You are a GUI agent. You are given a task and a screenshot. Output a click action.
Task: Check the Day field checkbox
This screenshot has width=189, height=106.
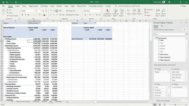[159, 52]
